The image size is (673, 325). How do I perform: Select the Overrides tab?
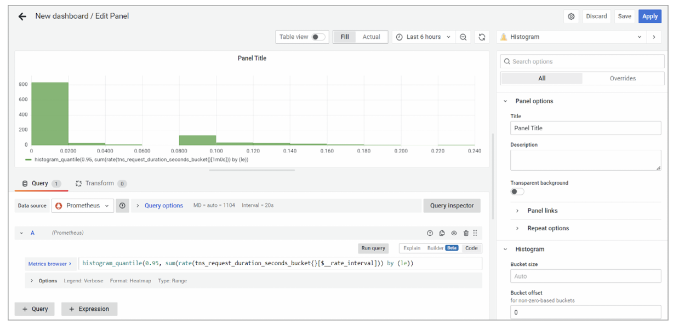(x=623, y=78)
